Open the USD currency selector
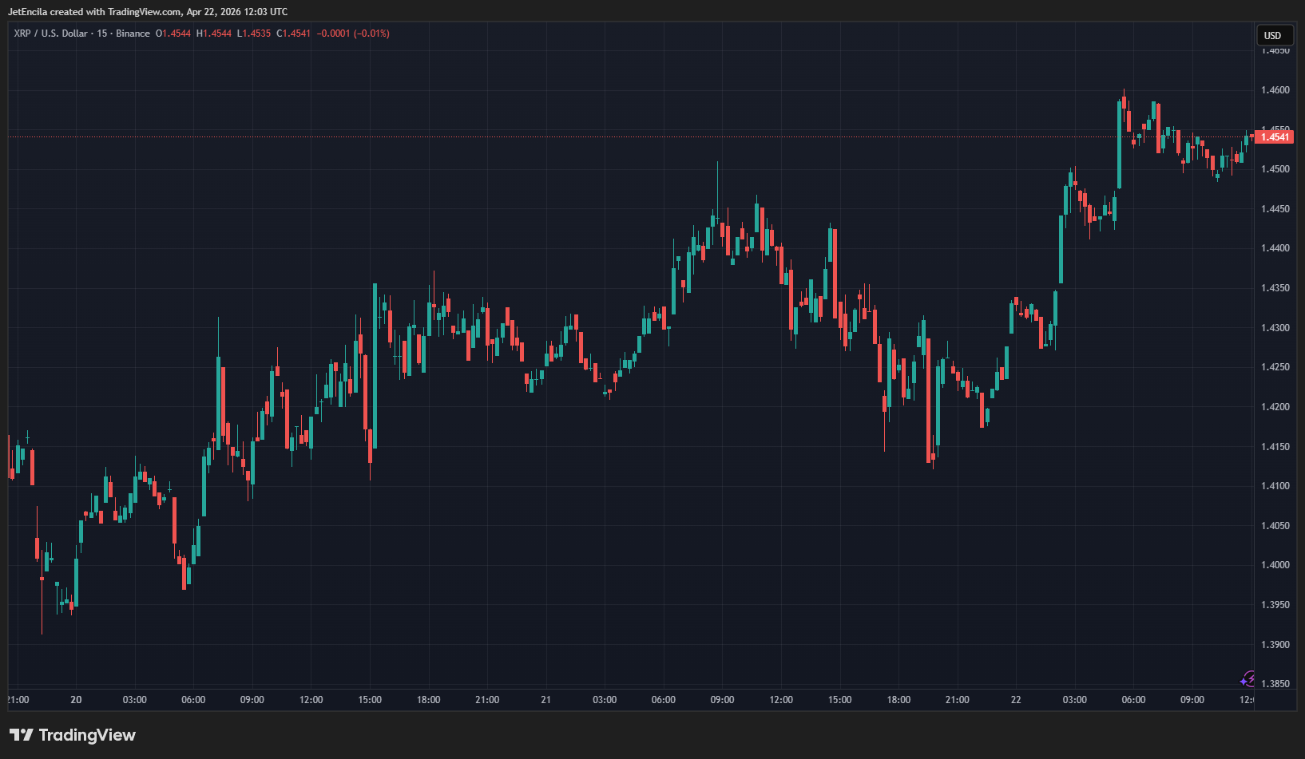The width and height of the screenshot is (1305, 759). (1272, 35)
